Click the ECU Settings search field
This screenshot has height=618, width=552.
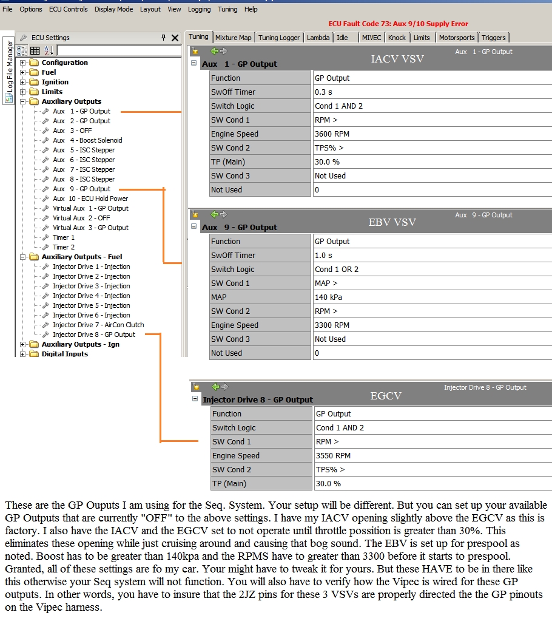[x=118, y=50]
